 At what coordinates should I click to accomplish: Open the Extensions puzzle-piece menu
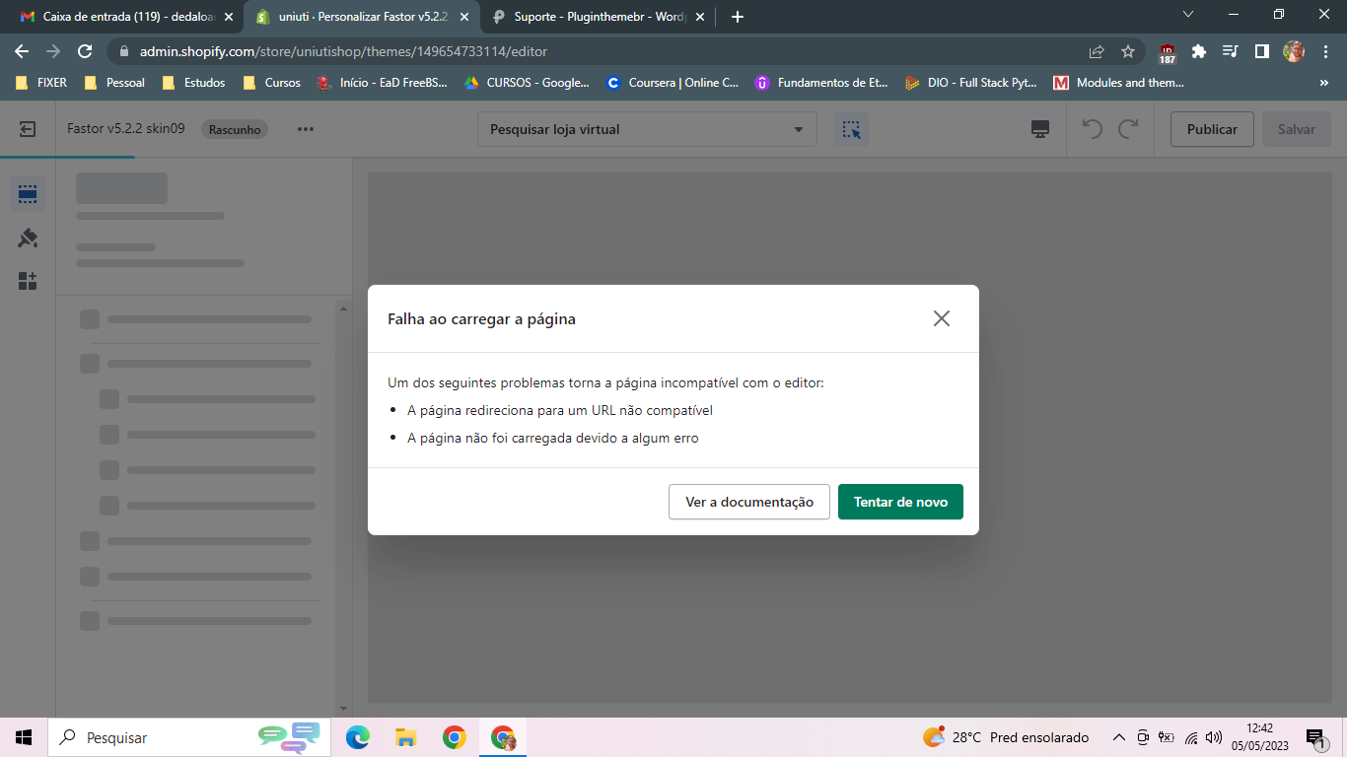[1199, 51]
